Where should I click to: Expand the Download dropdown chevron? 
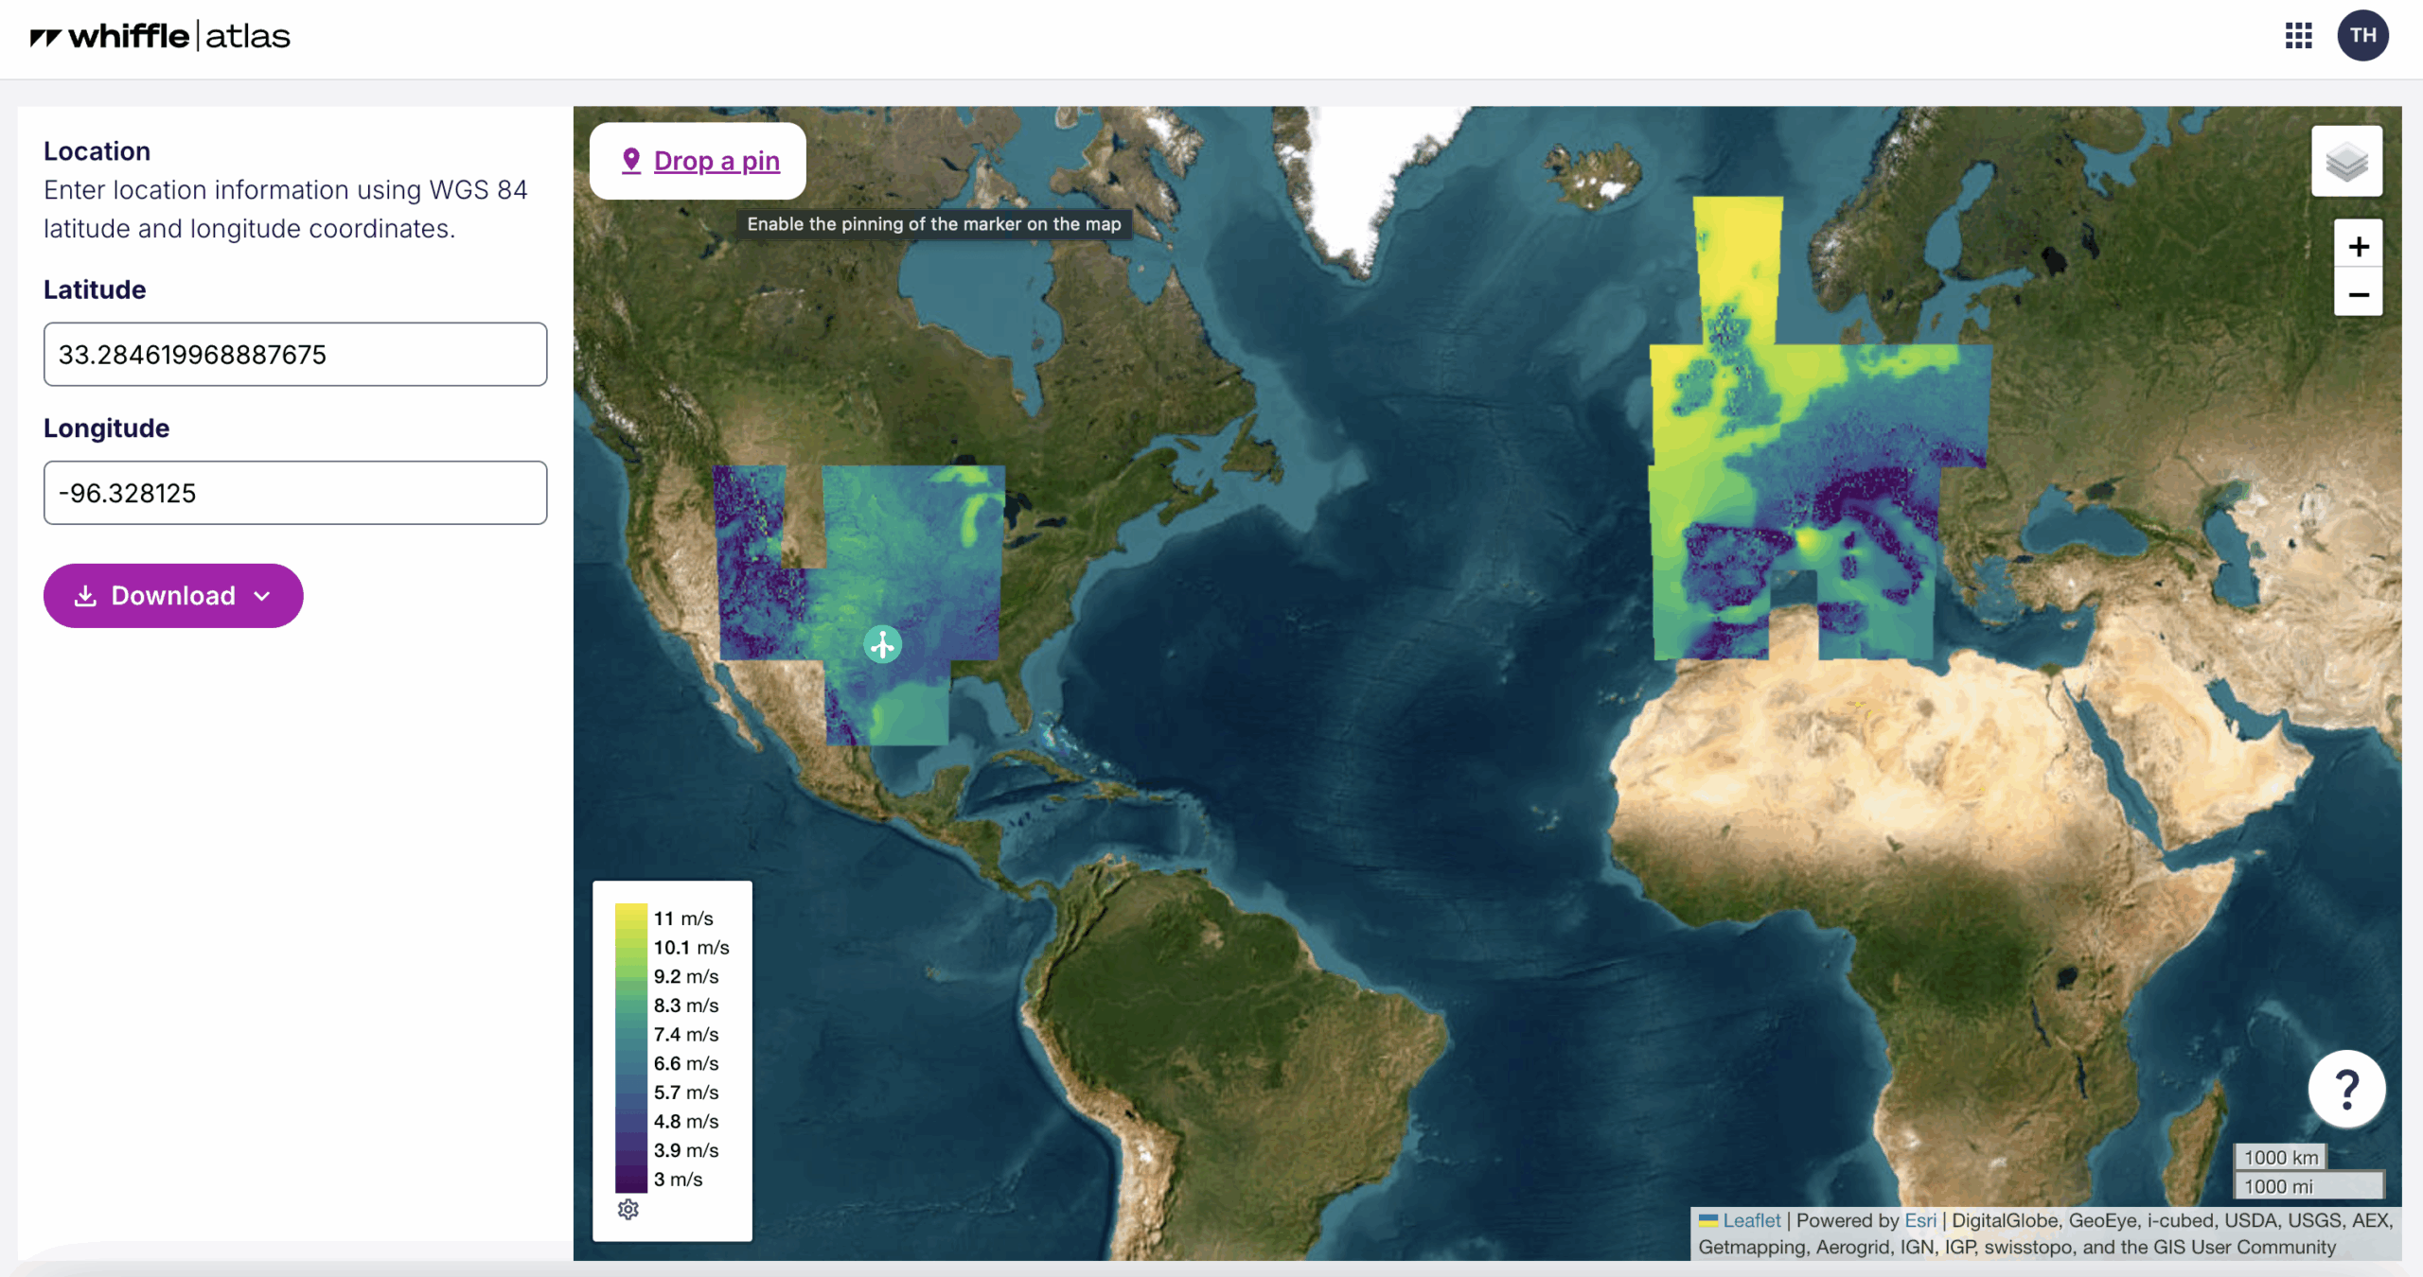coord(263,596)
